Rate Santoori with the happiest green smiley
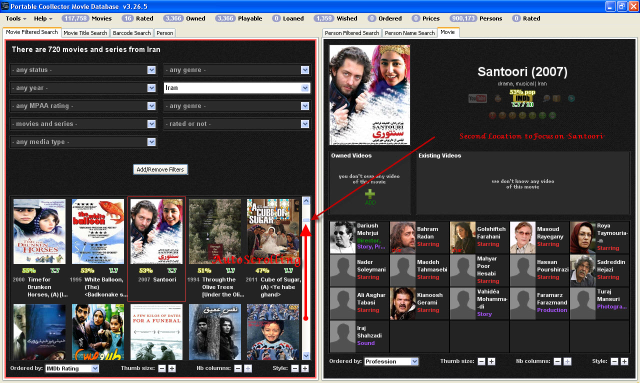 (552, 115)
